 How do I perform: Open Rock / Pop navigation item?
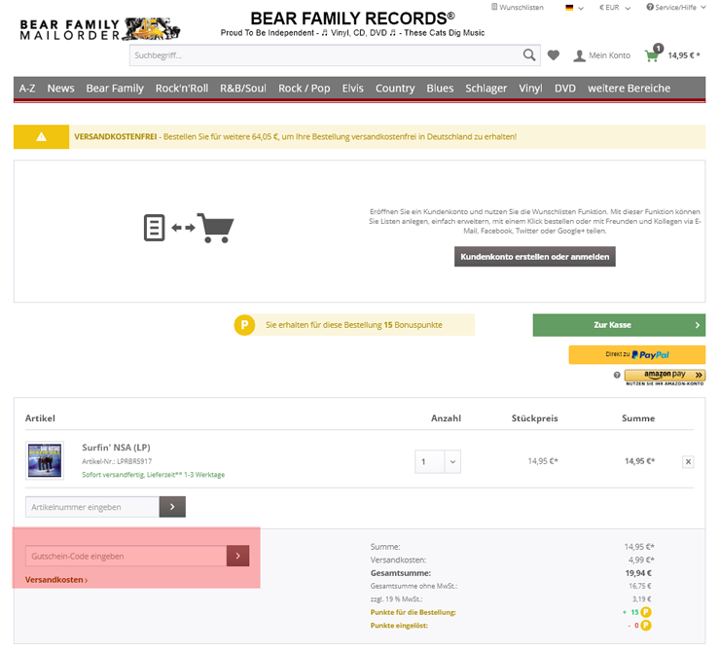304,89
